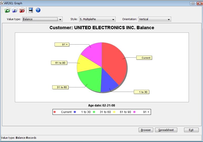This screenshot has height=142, width=203.
Task: Click the '91 +' callout label by the pie
Action: coord(62,45)
